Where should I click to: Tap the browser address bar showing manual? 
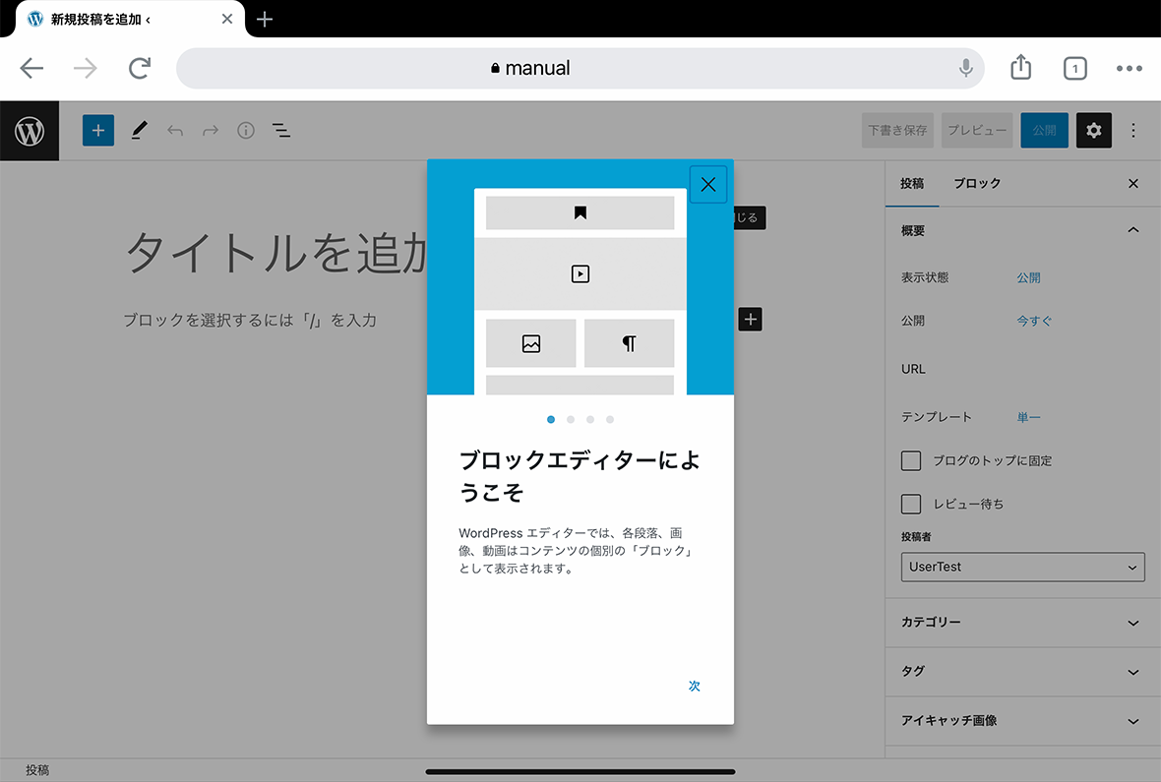580,68
